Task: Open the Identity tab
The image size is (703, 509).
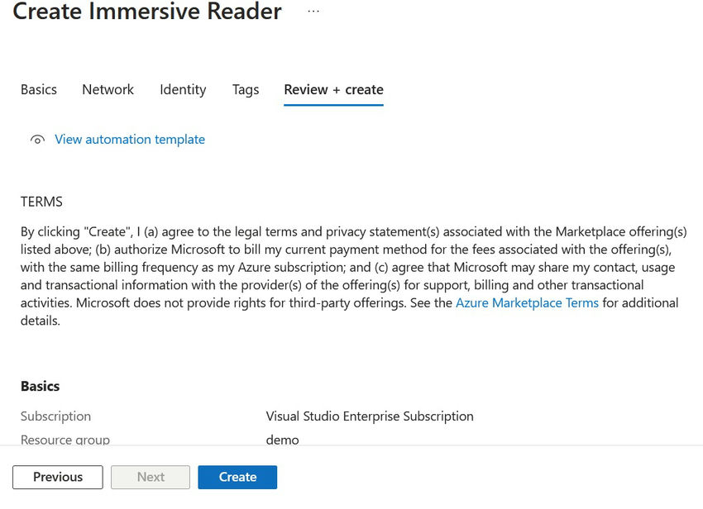Action: 183,89
